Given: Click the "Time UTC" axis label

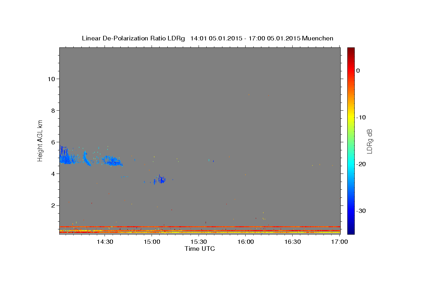Looking at the screenshot, I should point(200,249).
